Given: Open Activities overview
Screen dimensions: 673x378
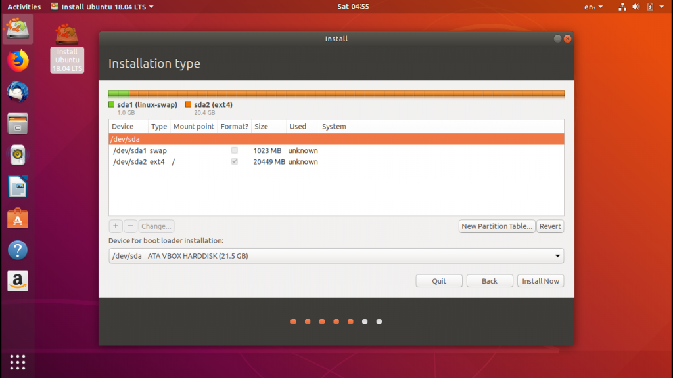Looking at the screenshot, I should tap(24, 7).
